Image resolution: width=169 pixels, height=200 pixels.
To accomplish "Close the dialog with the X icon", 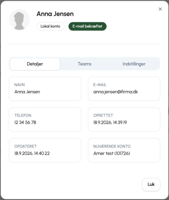I will (x=160, y=9).
